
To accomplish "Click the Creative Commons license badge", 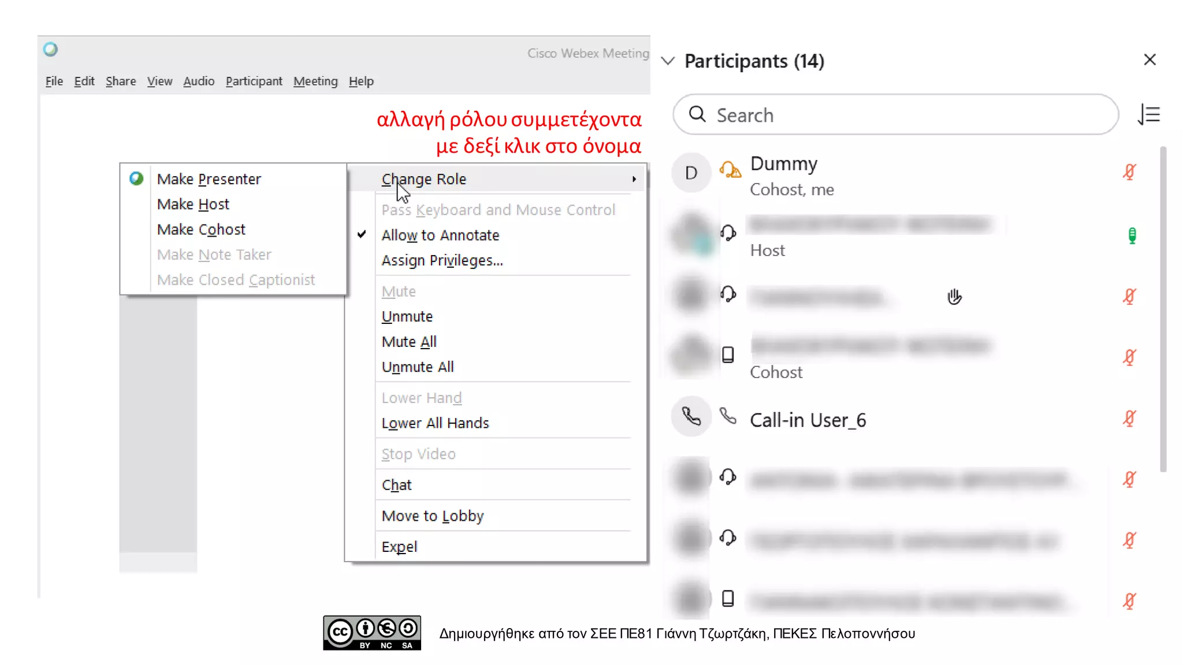I will point(371,633).
